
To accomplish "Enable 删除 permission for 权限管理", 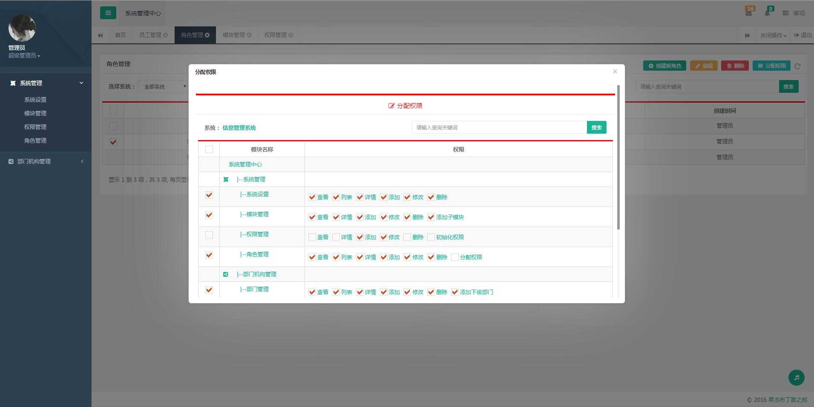I will point(407,237).
